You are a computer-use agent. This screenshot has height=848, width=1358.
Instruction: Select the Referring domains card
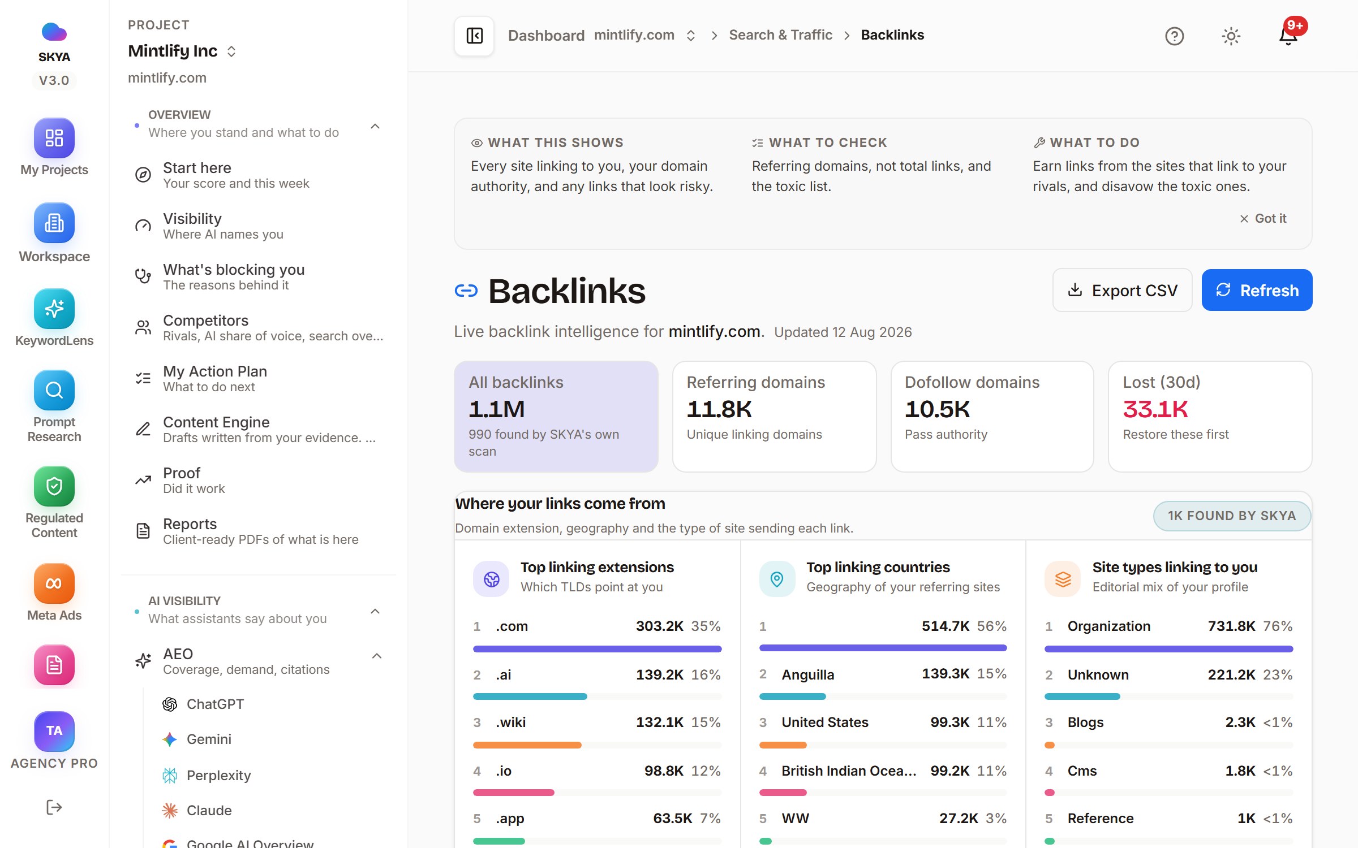pos(774,416)
